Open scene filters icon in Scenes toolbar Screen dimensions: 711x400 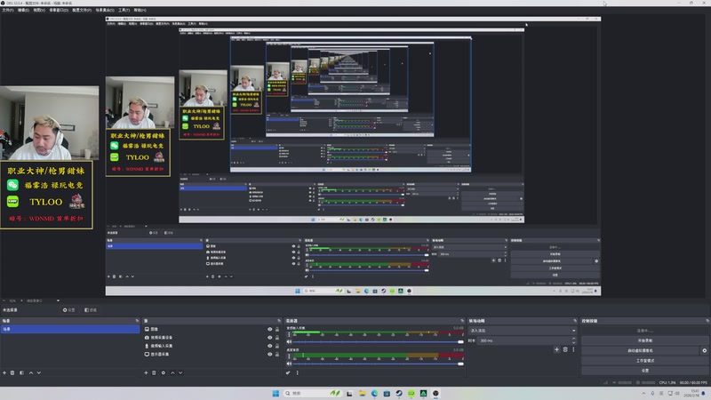pyautogui.click(x=21, y=372)
